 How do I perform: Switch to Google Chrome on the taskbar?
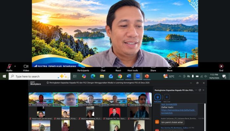(x=120, y=76)
